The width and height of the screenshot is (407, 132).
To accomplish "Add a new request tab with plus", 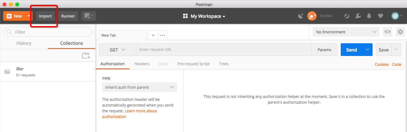I will coord(153,35).
